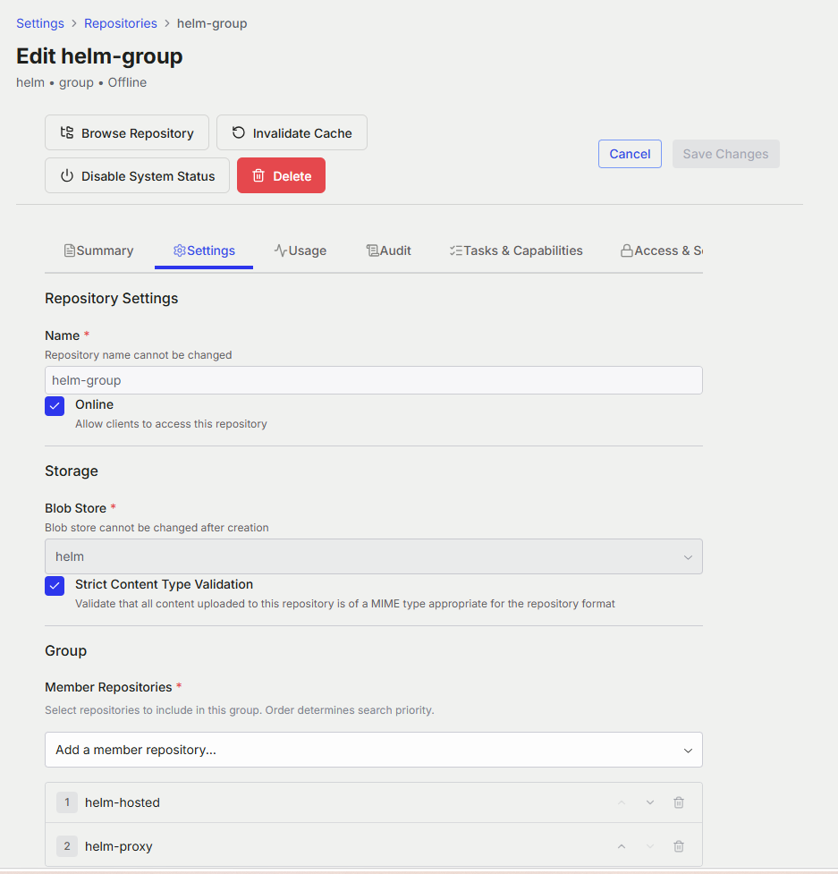Select the Settings tab
The height and width of the screenshot is (874, 838).
point(204,250)
